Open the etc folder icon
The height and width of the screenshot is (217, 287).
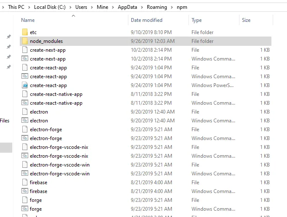click(25, 32)
